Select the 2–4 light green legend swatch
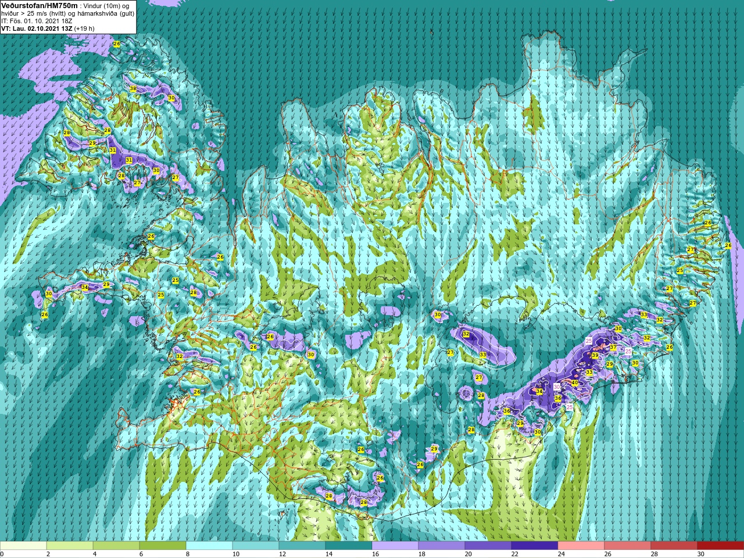 [x=70, y=545]
